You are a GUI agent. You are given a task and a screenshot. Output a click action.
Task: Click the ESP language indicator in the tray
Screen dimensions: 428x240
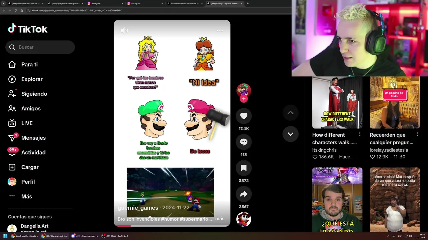point(400,236)
